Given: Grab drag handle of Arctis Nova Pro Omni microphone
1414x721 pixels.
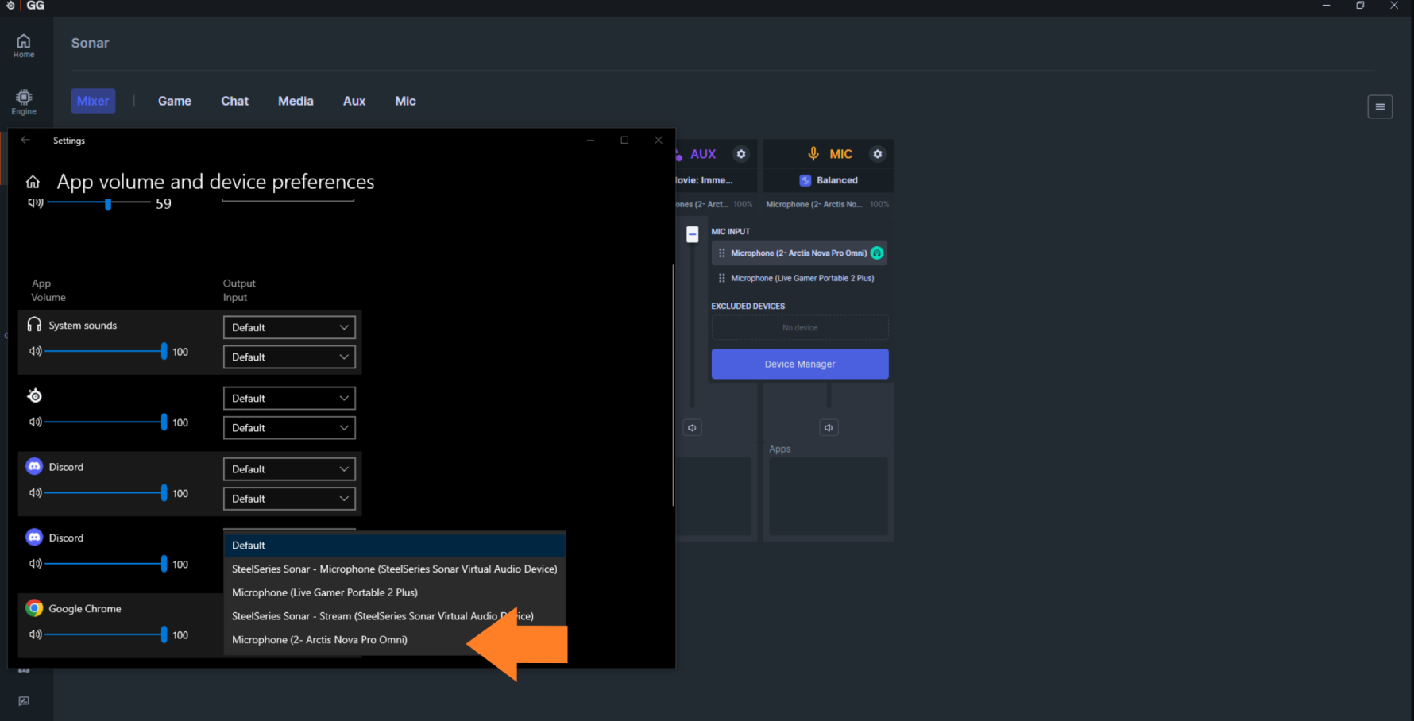Looking at the screenshot, I should (x=722, y=253).
